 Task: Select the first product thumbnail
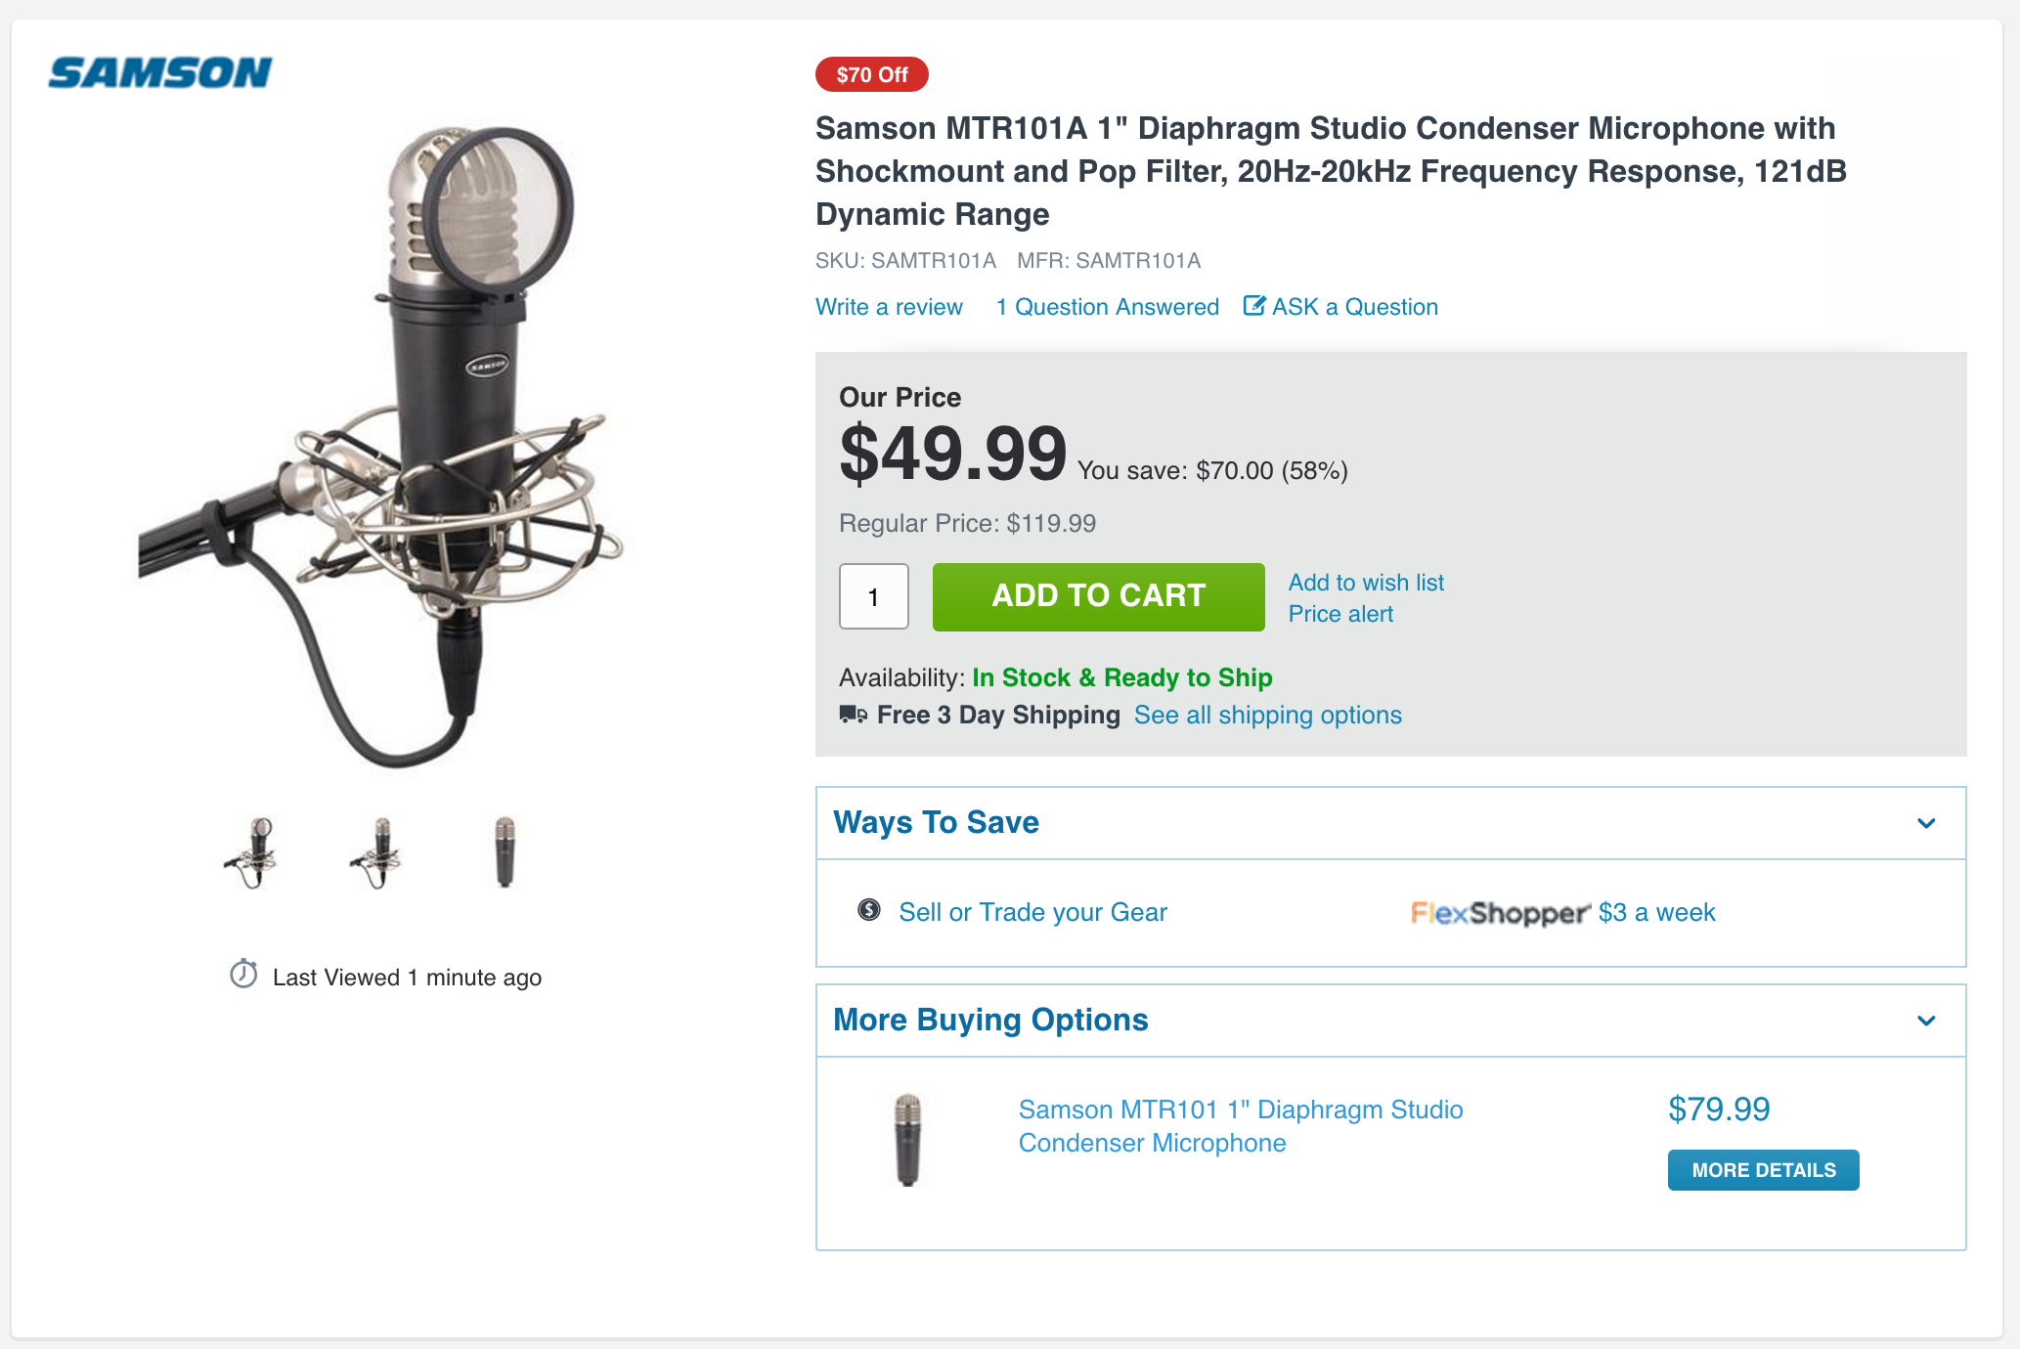(254, 852)
